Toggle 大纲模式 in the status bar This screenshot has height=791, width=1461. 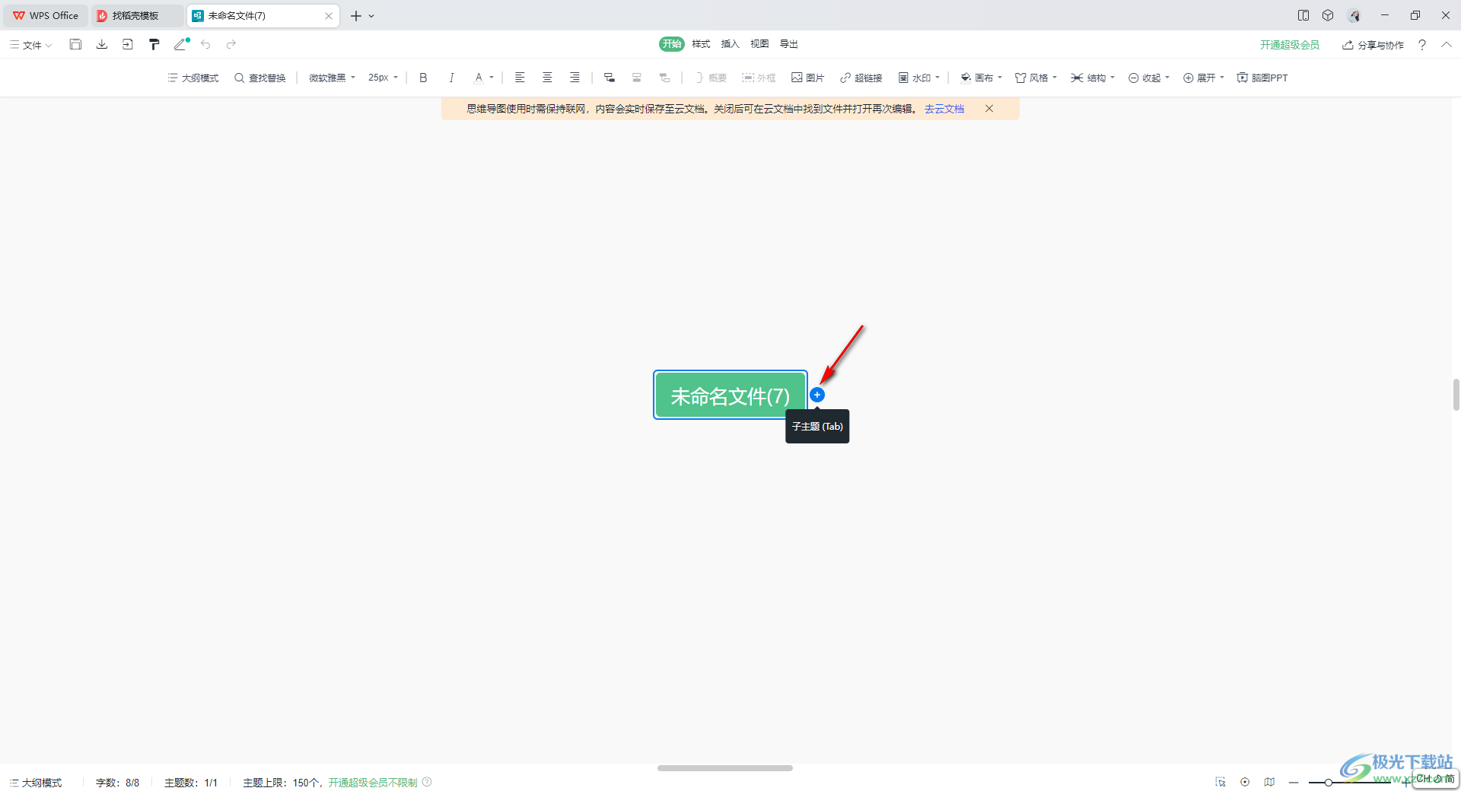36,783
